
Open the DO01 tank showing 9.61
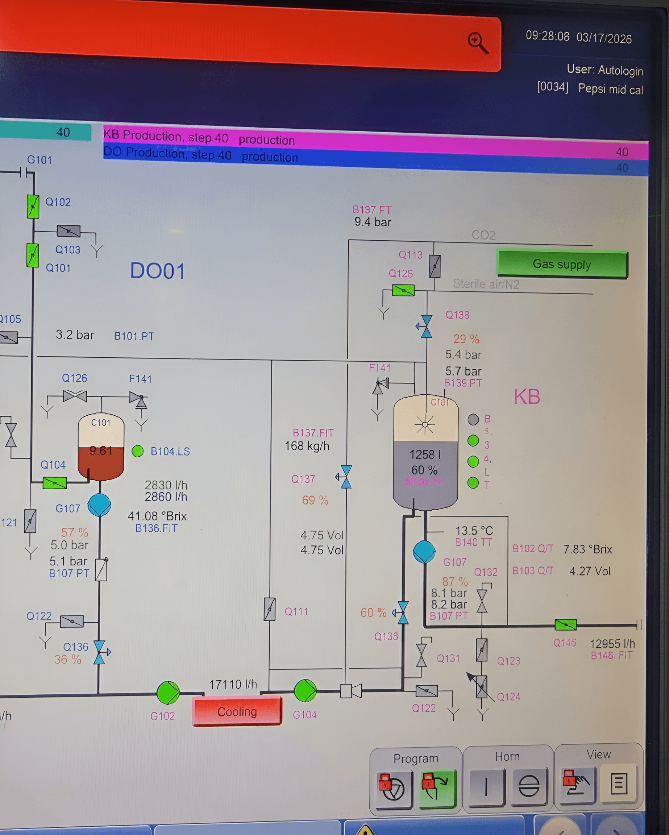click(x=101, y=447)
